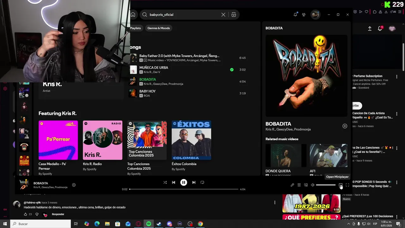Open the Spotify queue
The width and height of the screenshot is (405, 228).
tap(299, 185)
